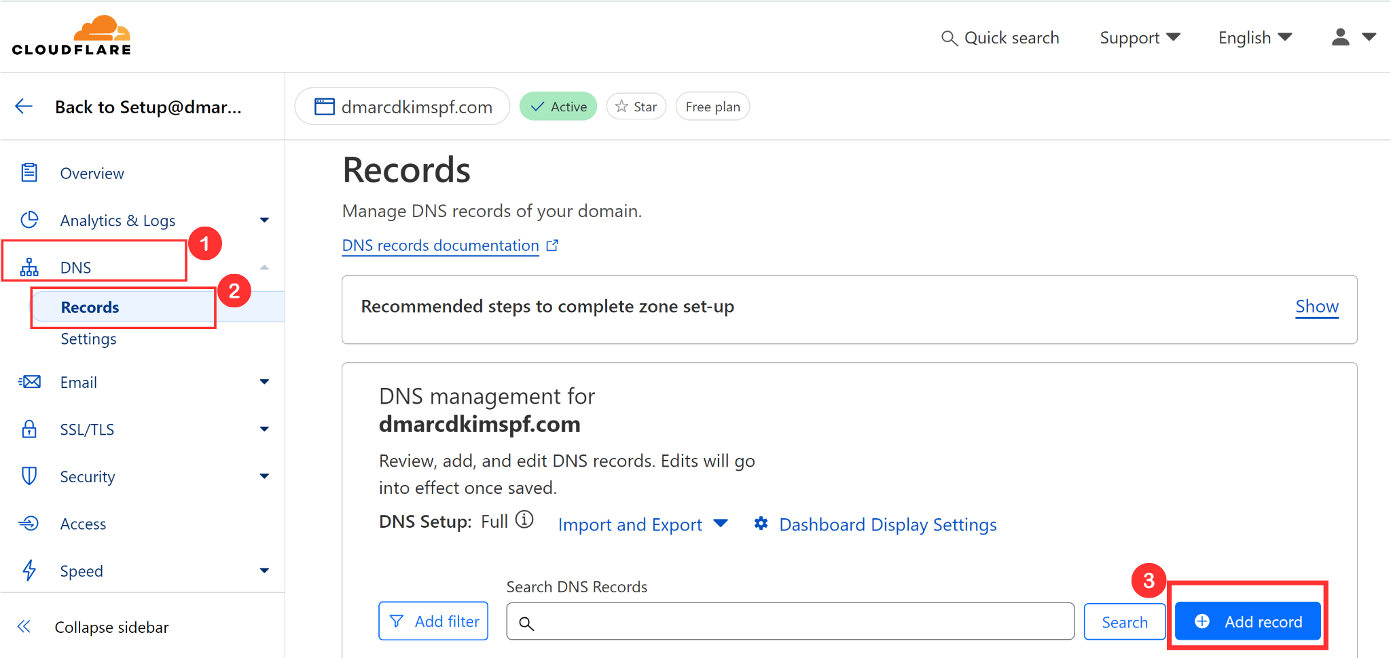Click the plus icon in Add record
Screen dimensions: 1391x658
1202,621
